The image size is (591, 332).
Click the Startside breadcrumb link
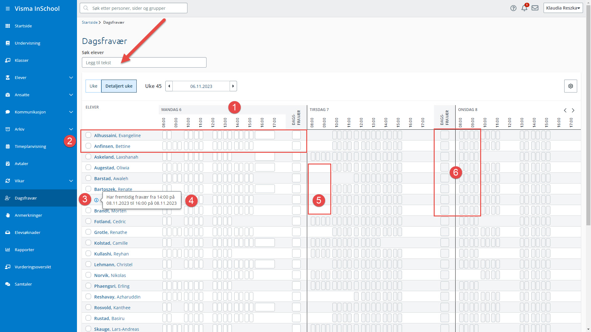(x=90, y=22)
